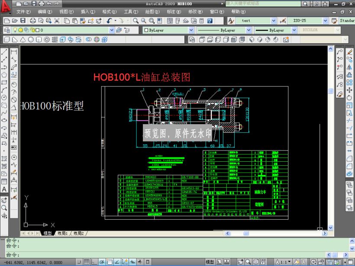
Task: Select the Aligned dimension tool
Action: tap(14, 60)
